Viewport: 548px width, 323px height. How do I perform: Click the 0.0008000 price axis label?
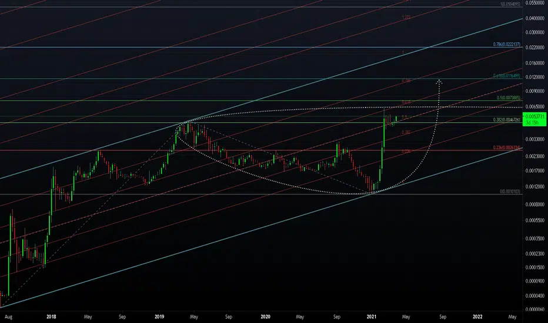pyautogui.click(x=535, y=204)
